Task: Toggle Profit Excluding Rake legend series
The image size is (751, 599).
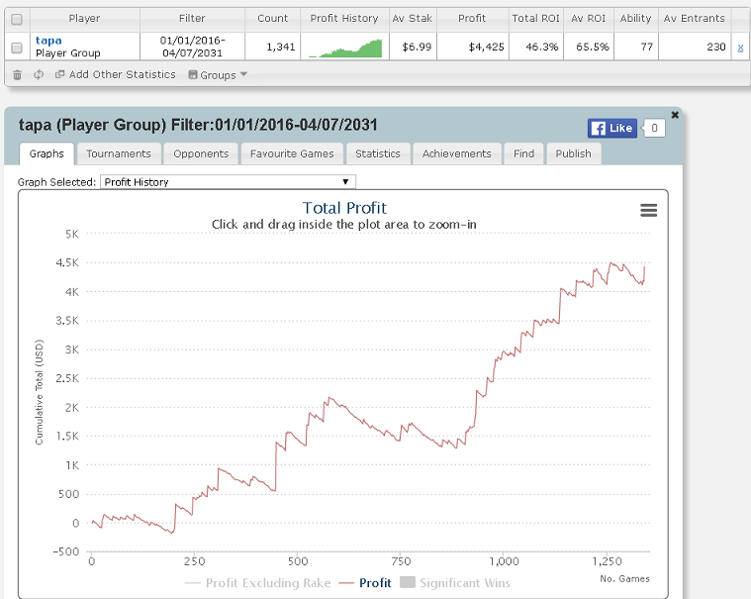Action: pos(257,583)
